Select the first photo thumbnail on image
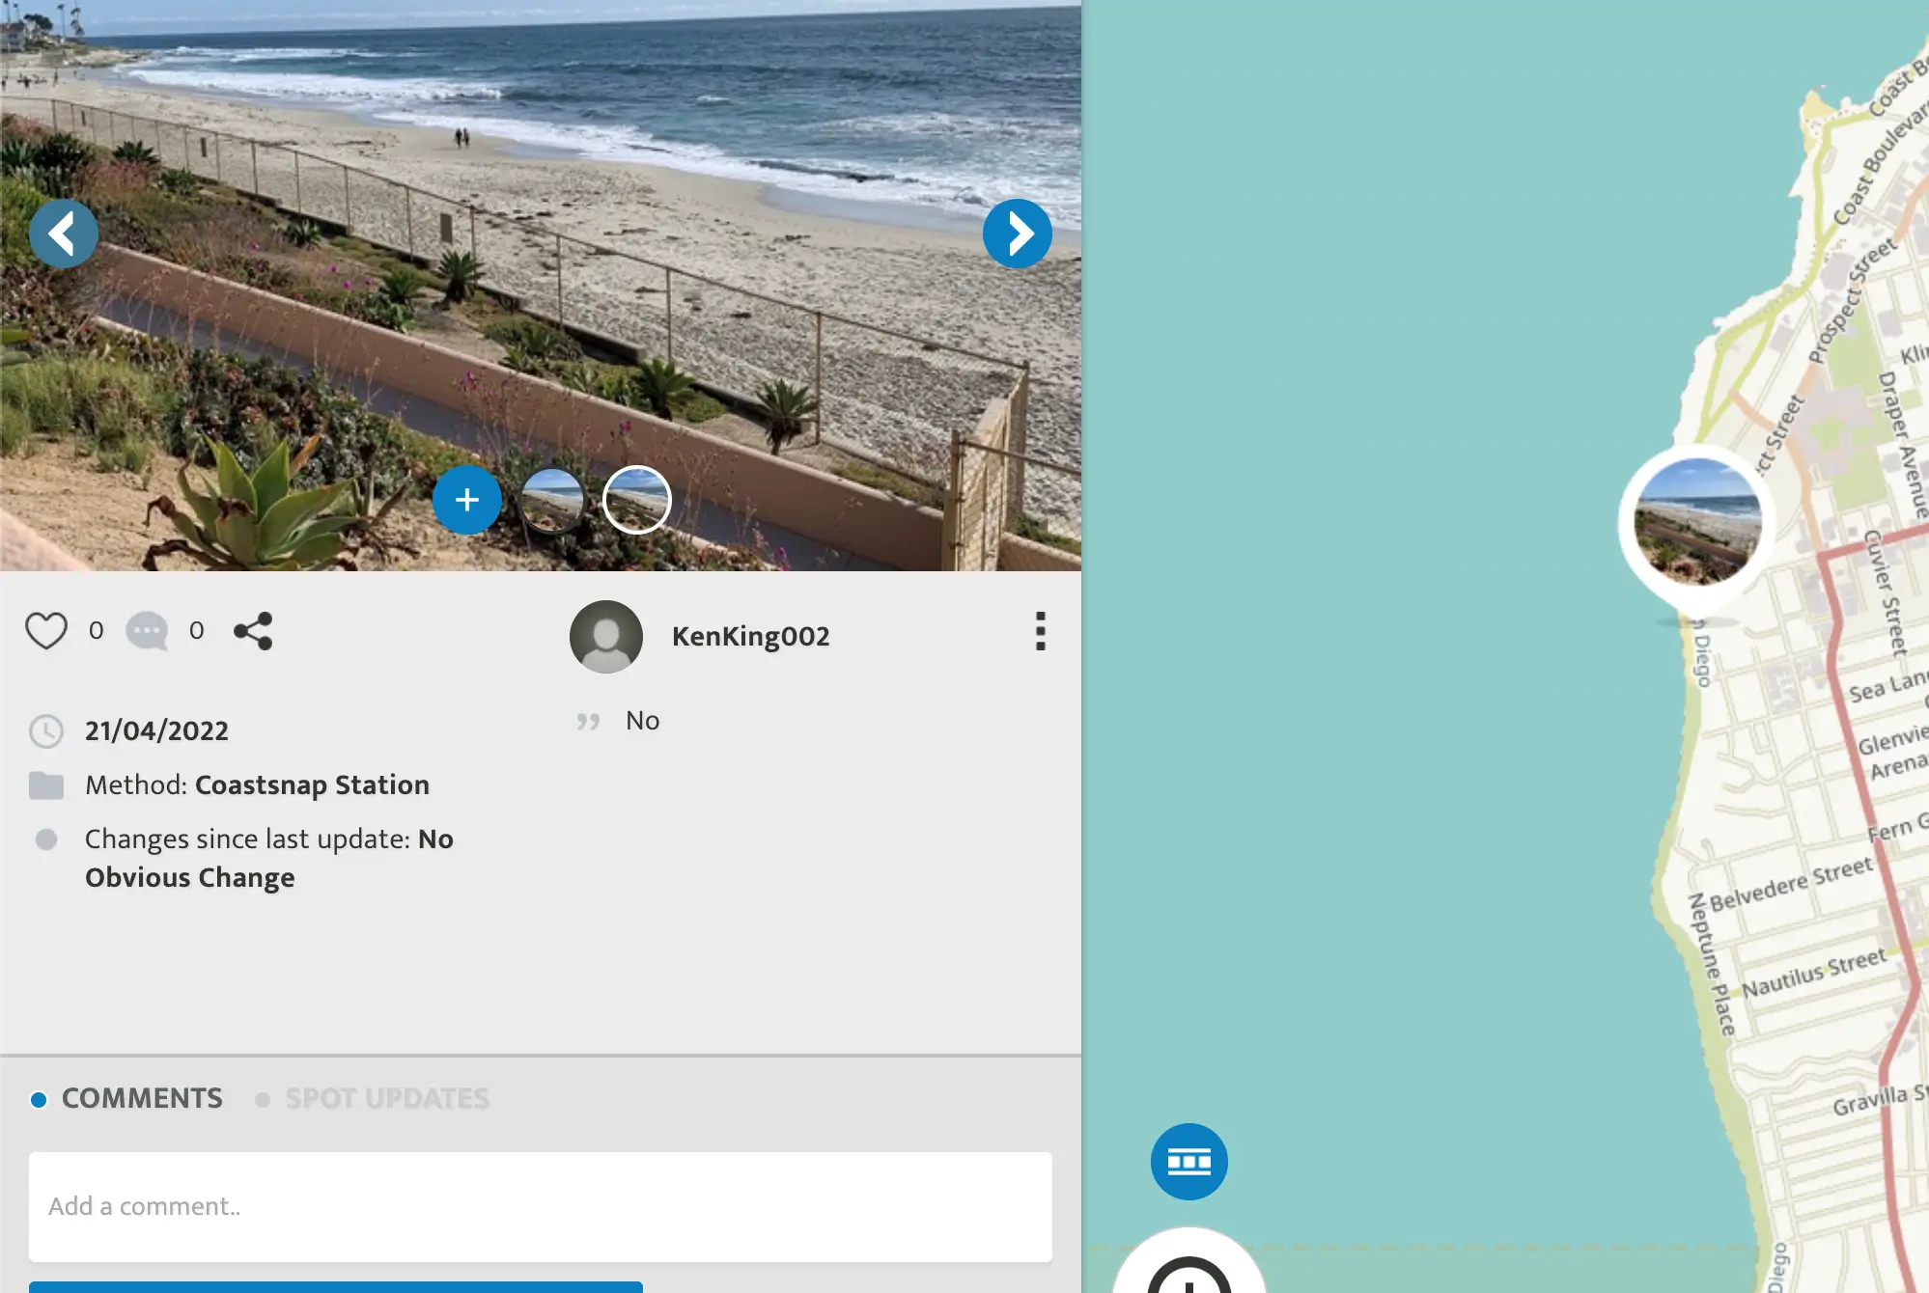 552,500
